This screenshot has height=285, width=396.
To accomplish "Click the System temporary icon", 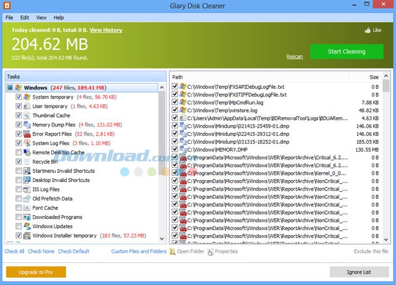I will click(27, 97).
